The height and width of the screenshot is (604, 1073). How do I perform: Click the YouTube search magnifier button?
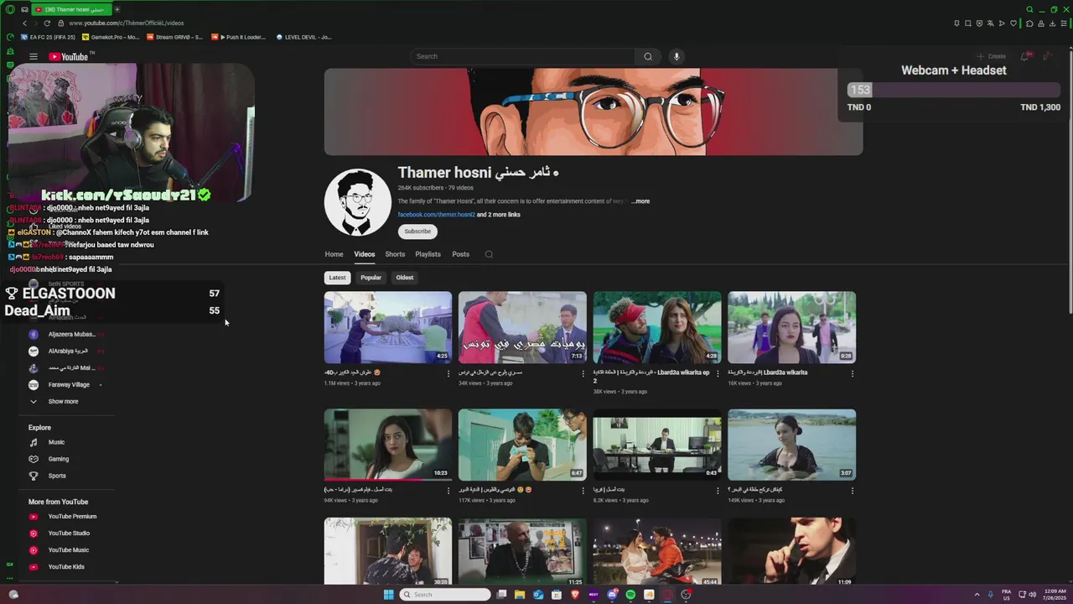(647, 56)
